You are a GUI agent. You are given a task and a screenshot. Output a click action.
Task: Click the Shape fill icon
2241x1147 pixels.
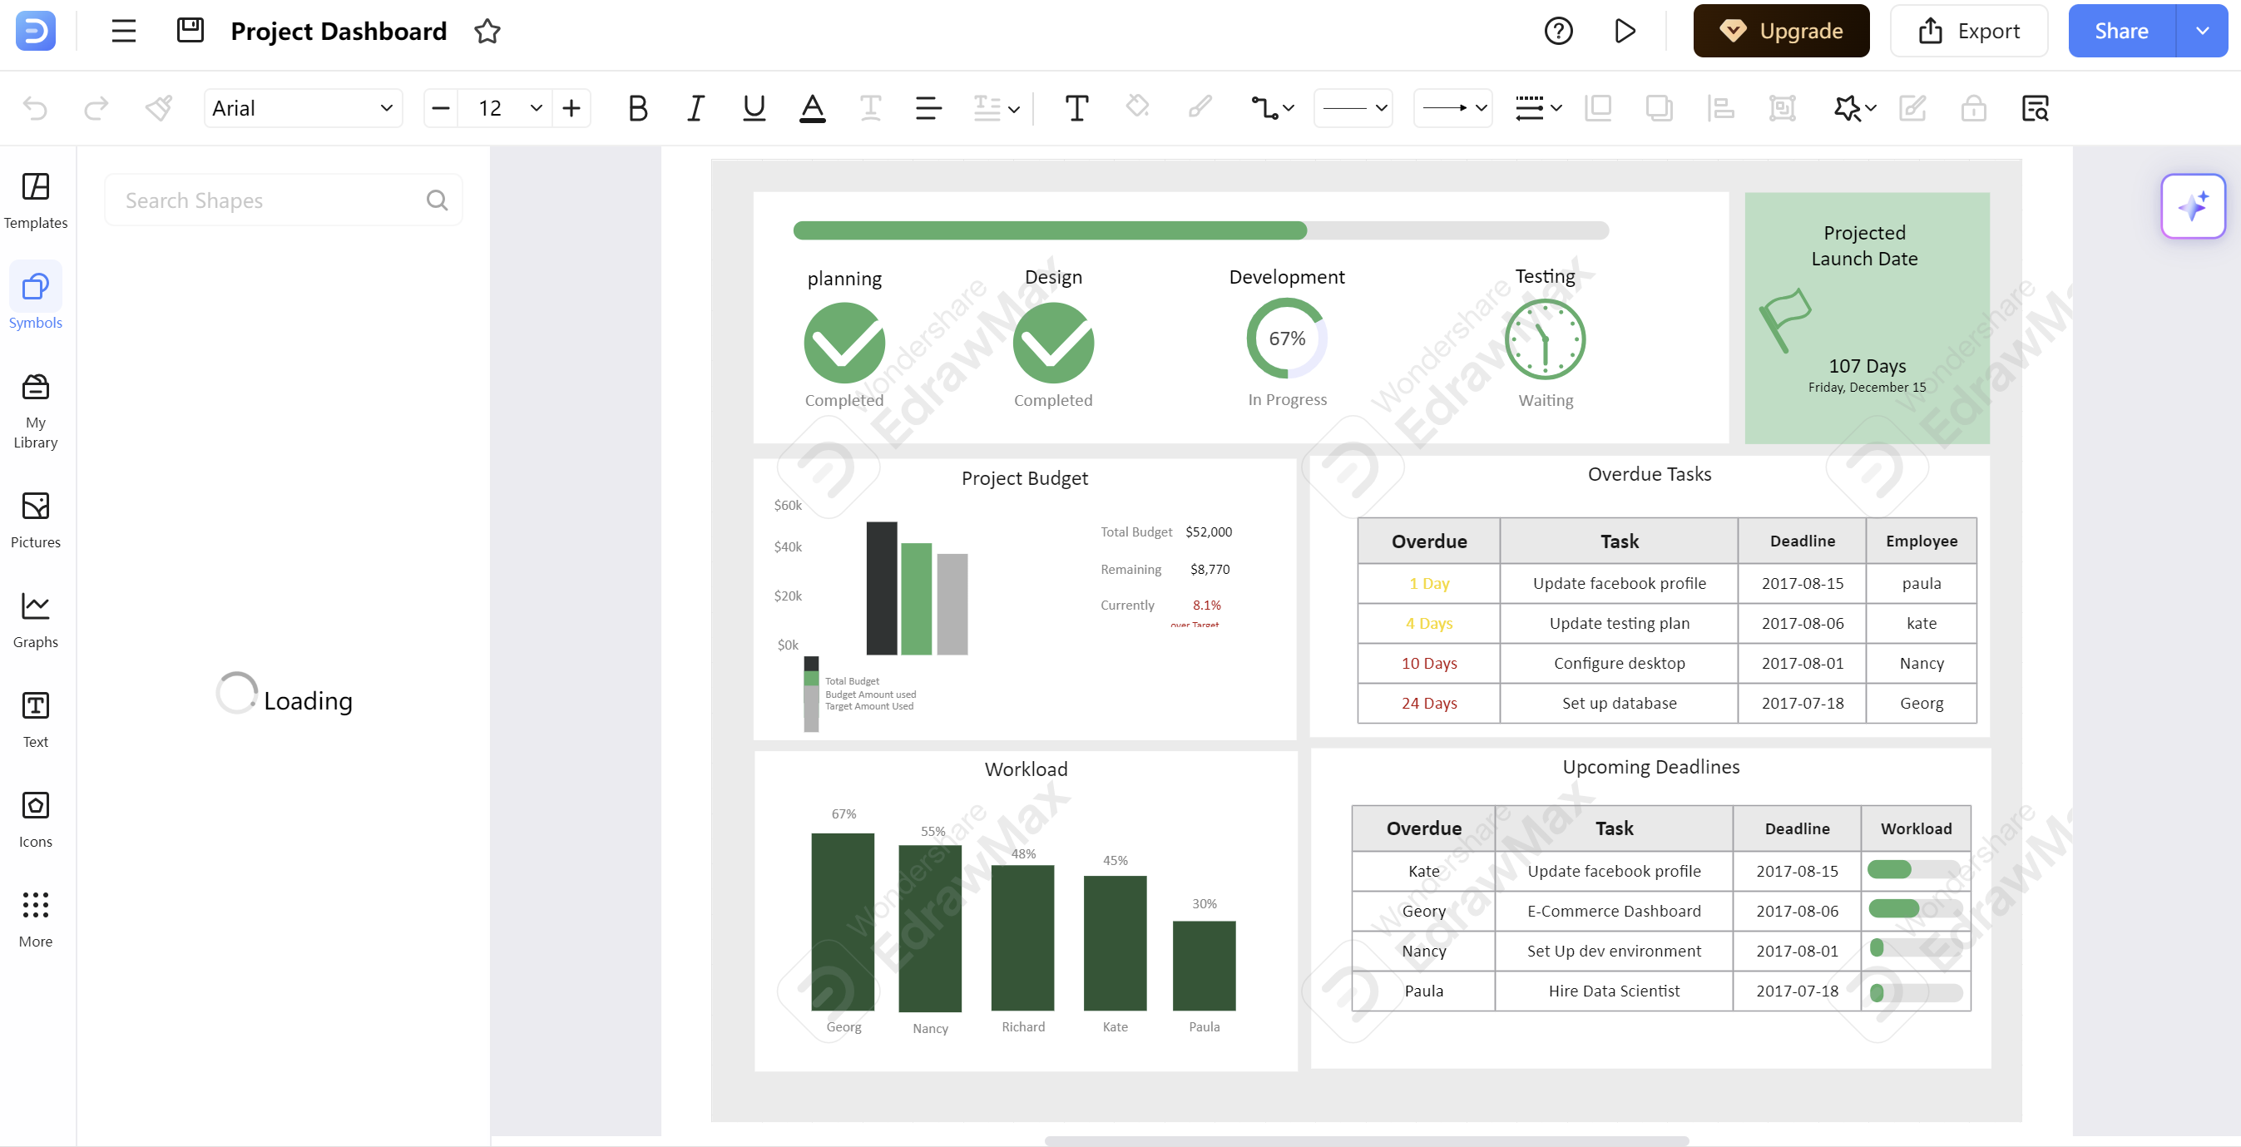click(1140, 108)
